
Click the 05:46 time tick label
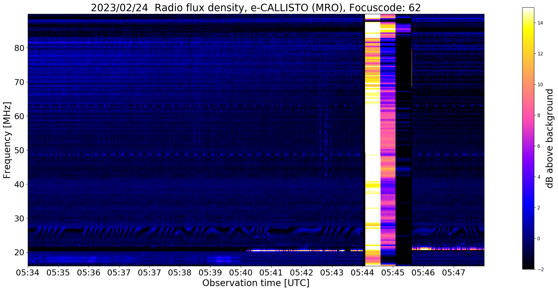click(x=423, y=272)
